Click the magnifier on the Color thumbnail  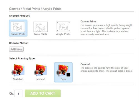(59, 73)
